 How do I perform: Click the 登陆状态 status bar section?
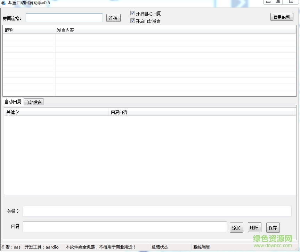pos(160,247)
